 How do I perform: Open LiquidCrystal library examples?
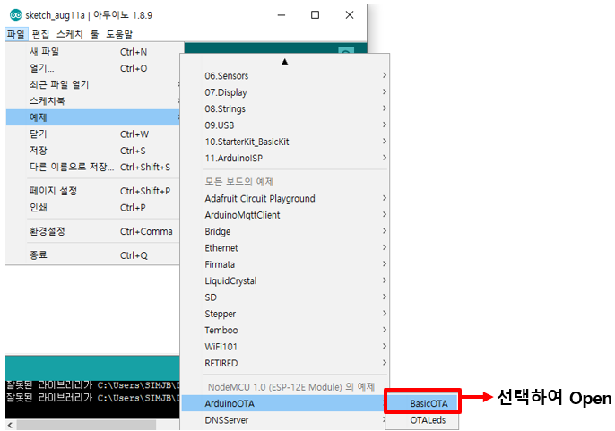285,280
